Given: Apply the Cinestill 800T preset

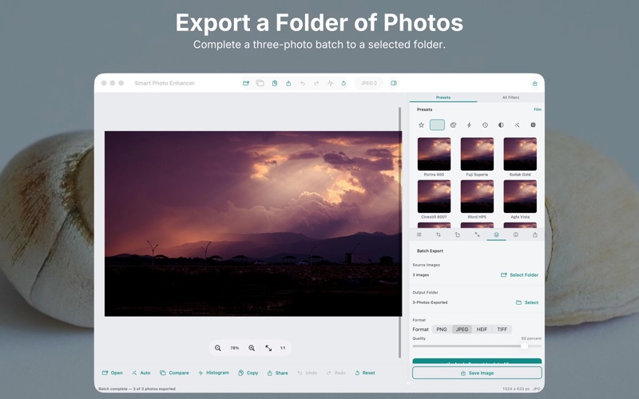Looking at the screenshot, I should click(x=434, y=196).
